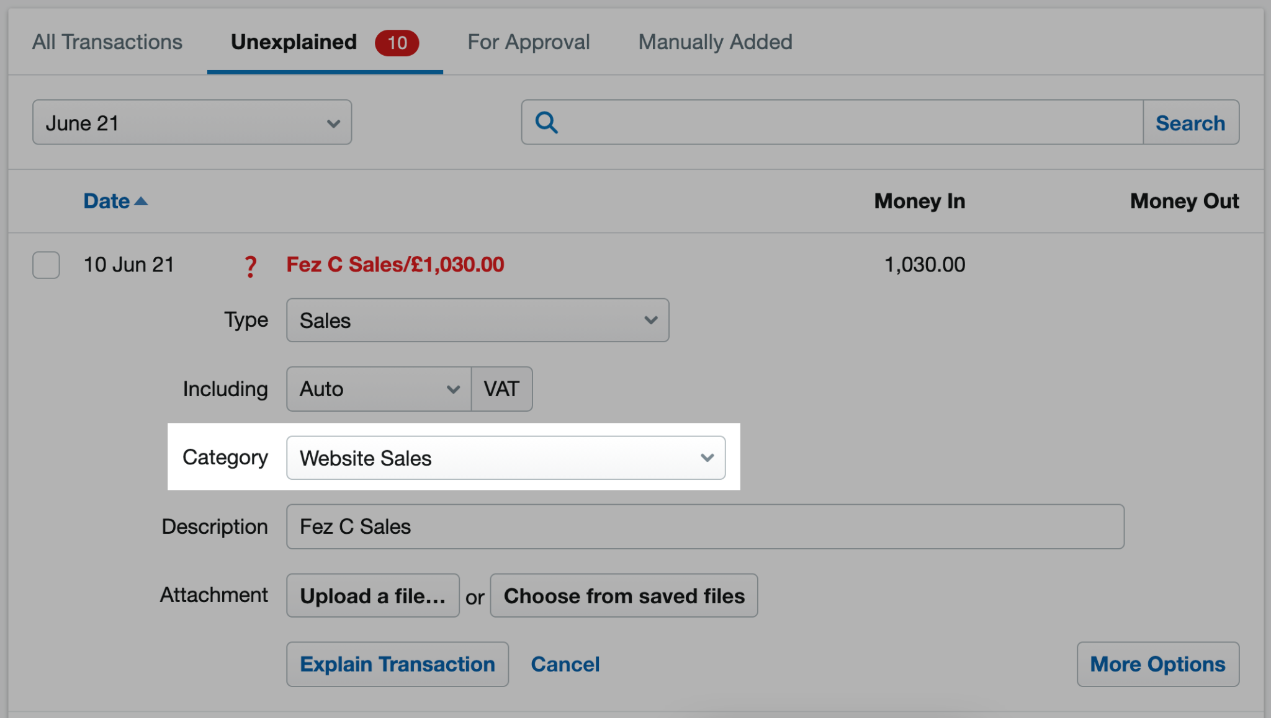The image size is (1271, 718).
Task: Open the Category dropdown showing Website Sales
Action: click(506, 458)
